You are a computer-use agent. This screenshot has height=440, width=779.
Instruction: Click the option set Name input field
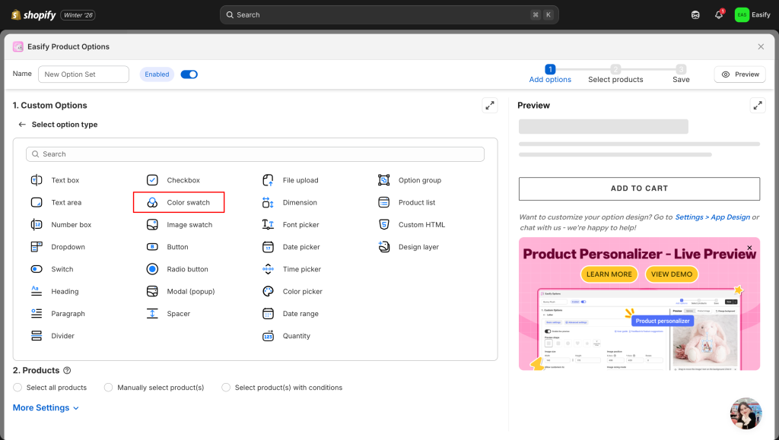(84, 74)
